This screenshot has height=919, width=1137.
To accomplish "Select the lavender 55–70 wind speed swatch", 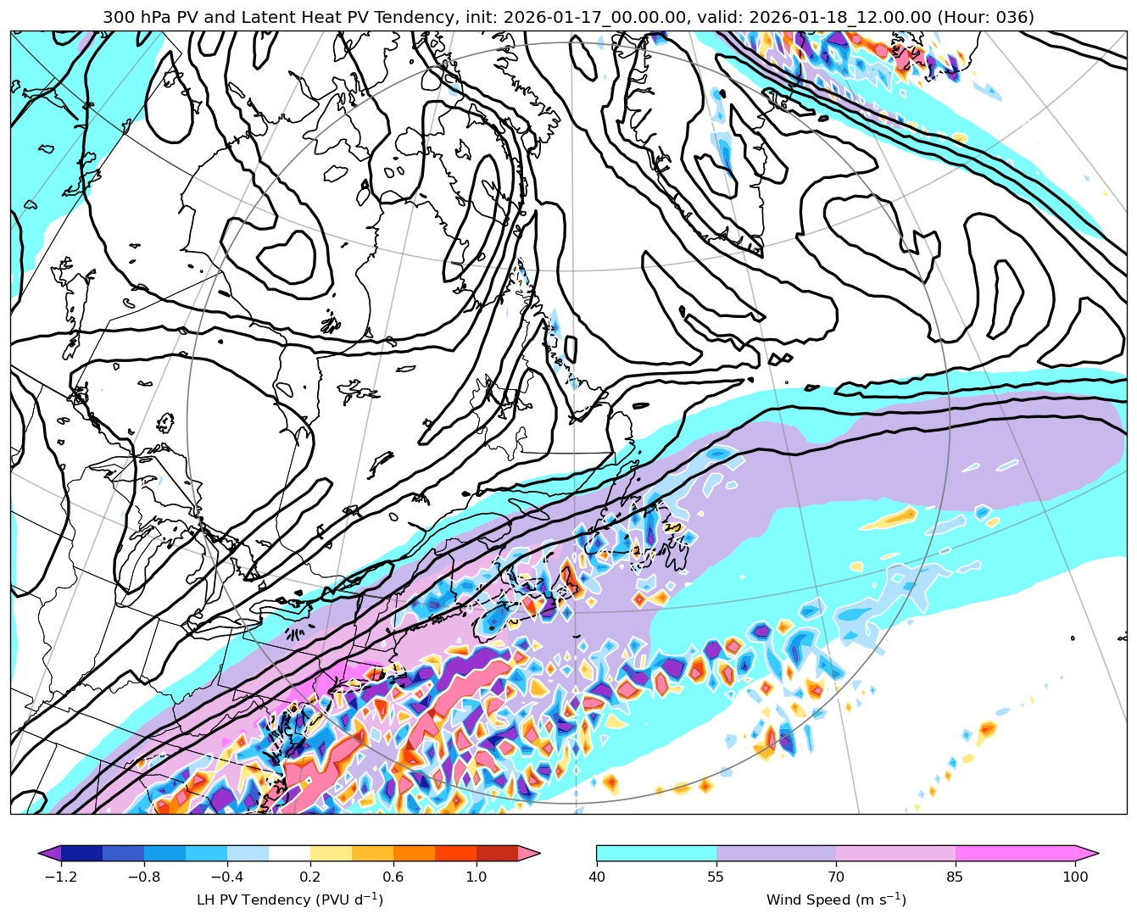I will [x=776, y=854].
